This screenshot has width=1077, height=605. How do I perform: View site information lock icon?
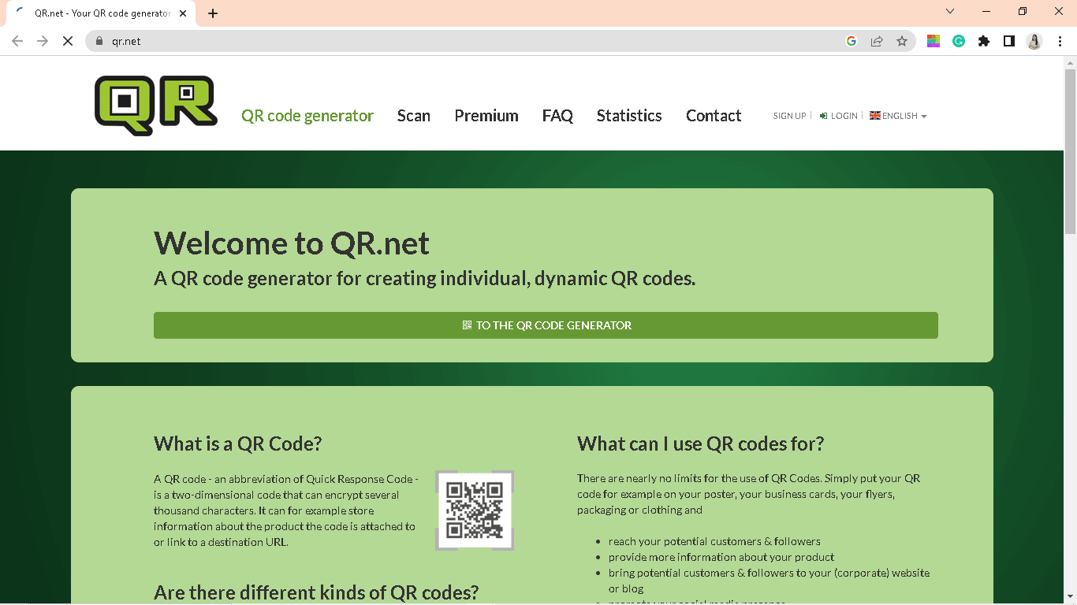[x=99, y=41]
